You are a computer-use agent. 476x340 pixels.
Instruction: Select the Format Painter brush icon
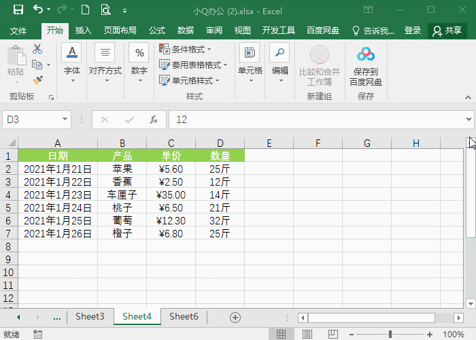37,80
